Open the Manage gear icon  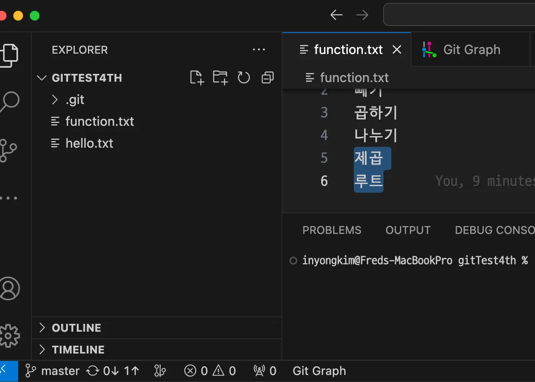(10, 336)
